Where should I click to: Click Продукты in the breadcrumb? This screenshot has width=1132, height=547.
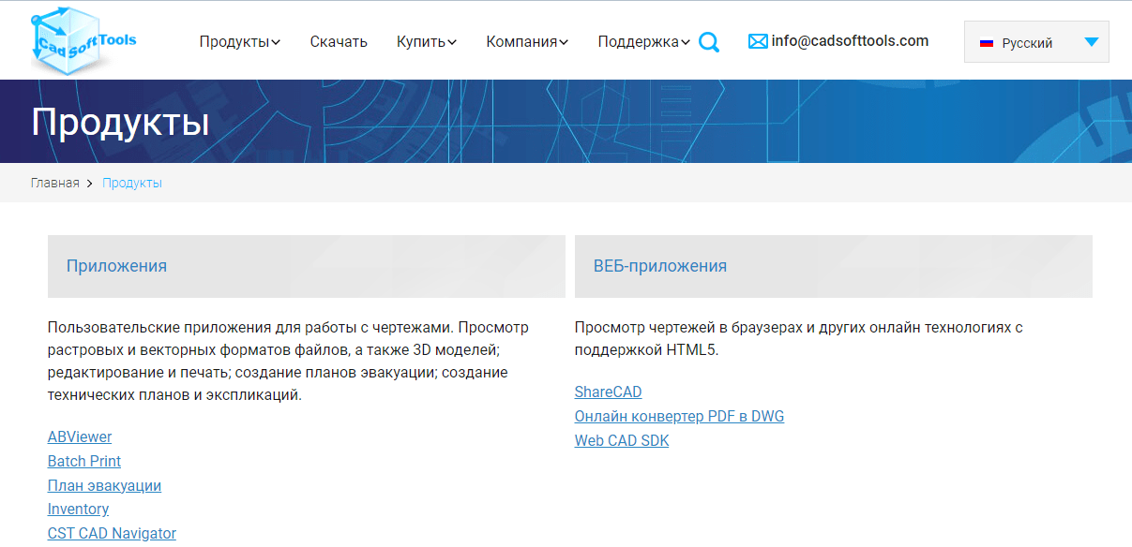(x=132, y=183)
